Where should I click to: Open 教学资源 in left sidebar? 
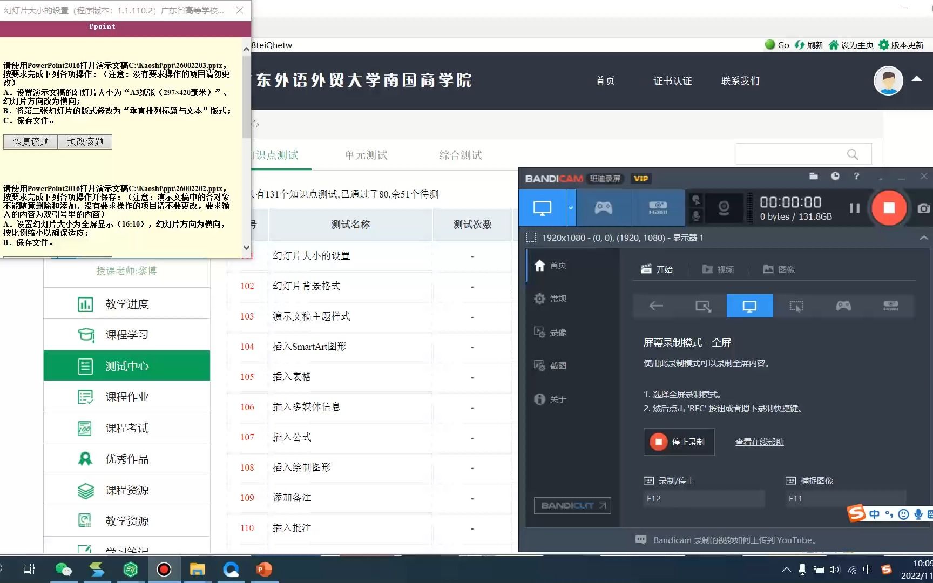coord(127,521)
